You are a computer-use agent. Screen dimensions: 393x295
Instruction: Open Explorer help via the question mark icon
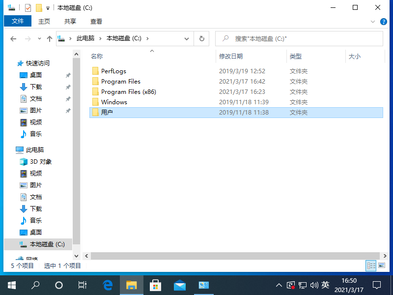coord(384,21)
